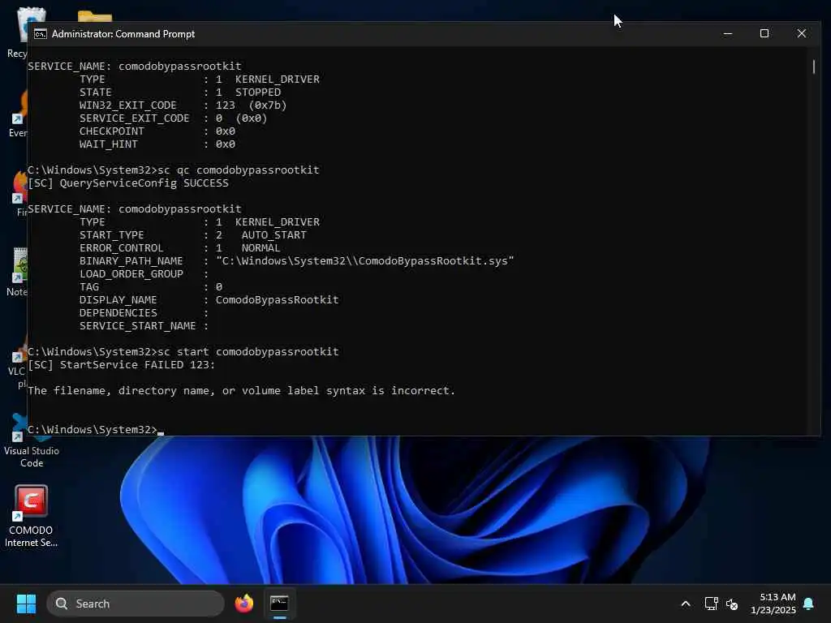Click the WIN32_EXIT_CODE 123 line
The height and width of the screenshot is (623, 831).
pyautogui.click(x=183, y=105)
